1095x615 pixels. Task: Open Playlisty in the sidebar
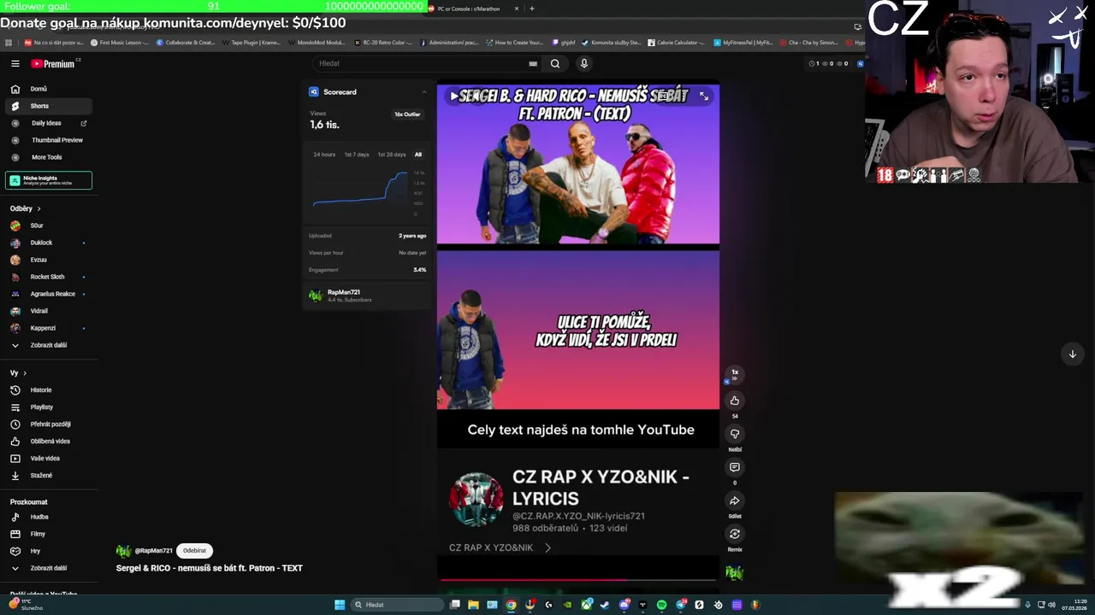(x=48, y=407)
